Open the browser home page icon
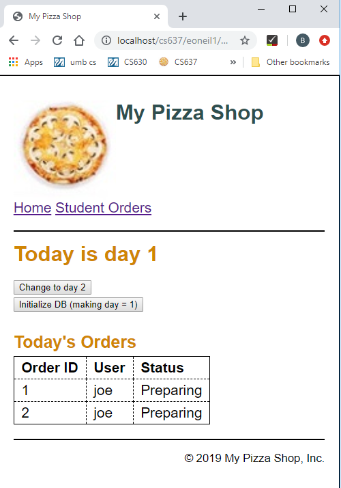 [79, 40]
